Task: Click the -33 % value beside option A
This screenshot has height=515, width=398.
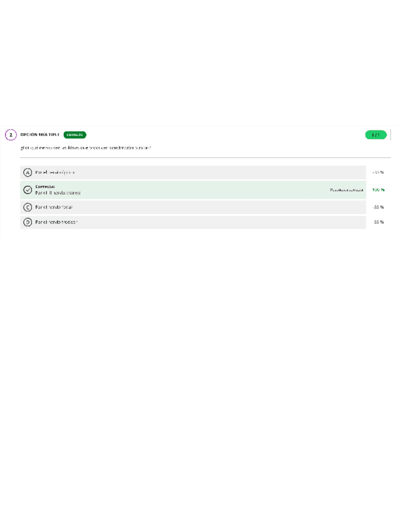Action: [379, 172]
